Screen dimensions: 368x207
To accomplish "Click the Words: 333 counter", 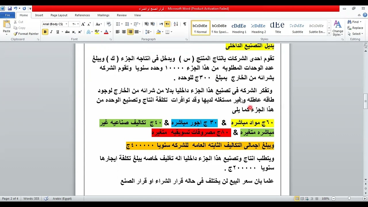I will click(x=31, y=199).
